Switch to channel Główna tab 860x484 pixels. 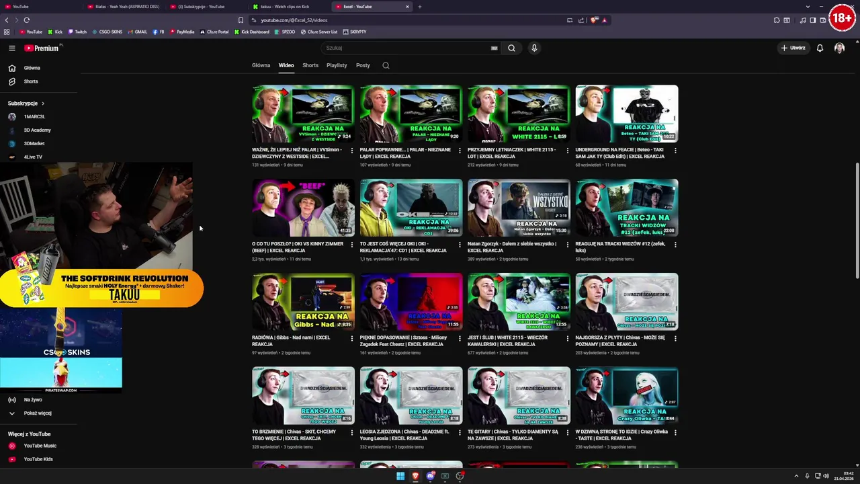click(261, 65)
